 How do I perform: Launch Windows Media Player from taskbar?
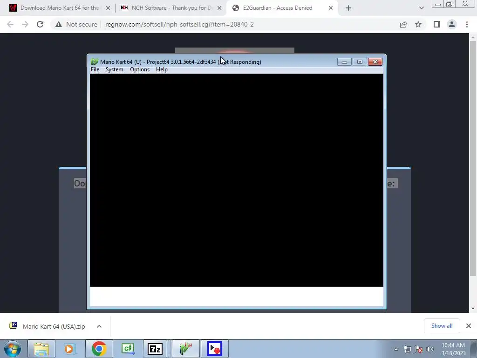(x=69, y=349)
